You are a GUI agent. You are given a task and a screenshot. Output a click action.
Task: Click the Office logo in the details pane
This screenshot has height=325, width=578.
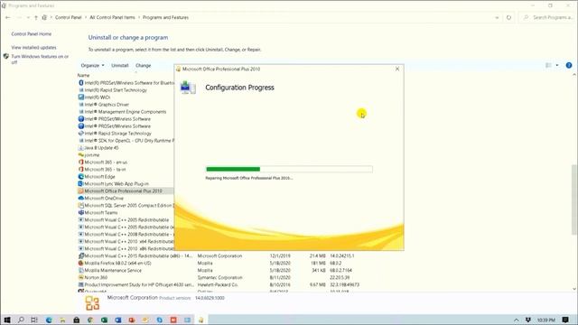92,303
